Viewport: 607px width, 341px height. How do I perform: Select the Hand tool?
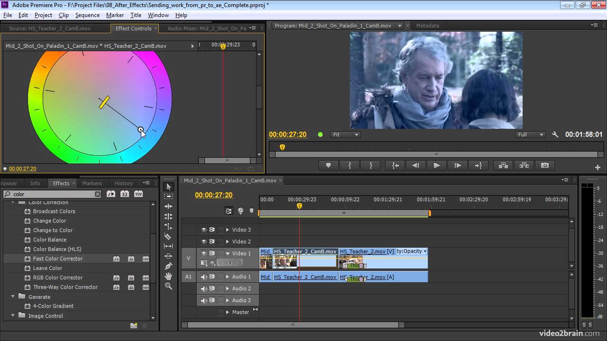pos(168,276)
